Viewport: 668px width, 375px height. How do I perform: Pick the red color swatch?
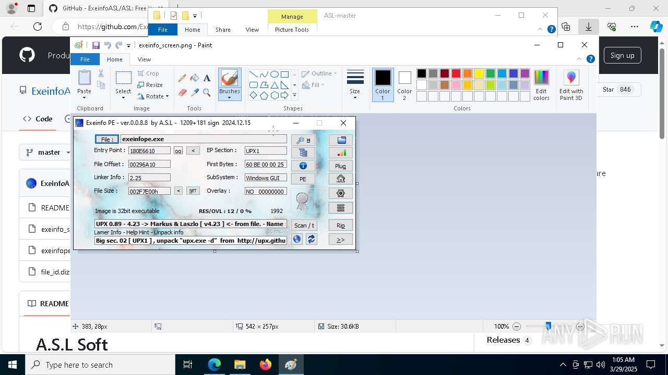pyautogui.click(x=456, y=73)
